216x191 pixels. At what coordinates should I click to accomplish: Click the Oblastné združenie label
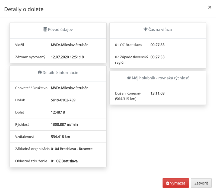(x=31, y=161)
